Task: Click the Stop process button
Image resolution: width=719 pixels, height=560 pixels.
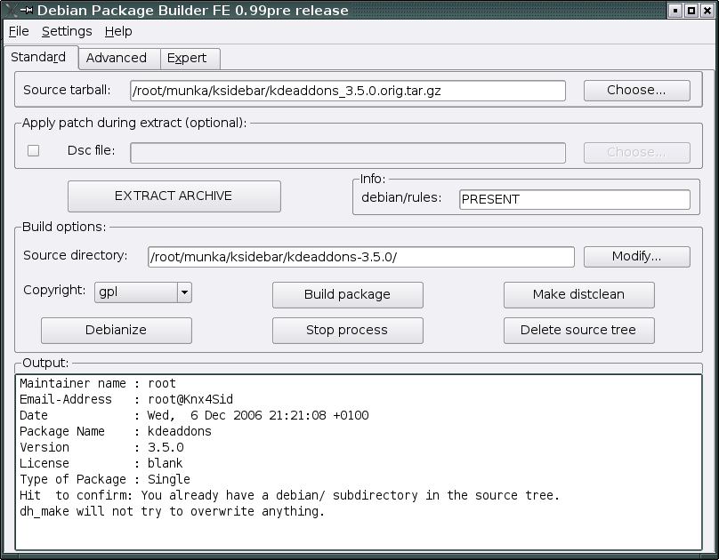Action: pyautogui.click(x=347, y=330)
